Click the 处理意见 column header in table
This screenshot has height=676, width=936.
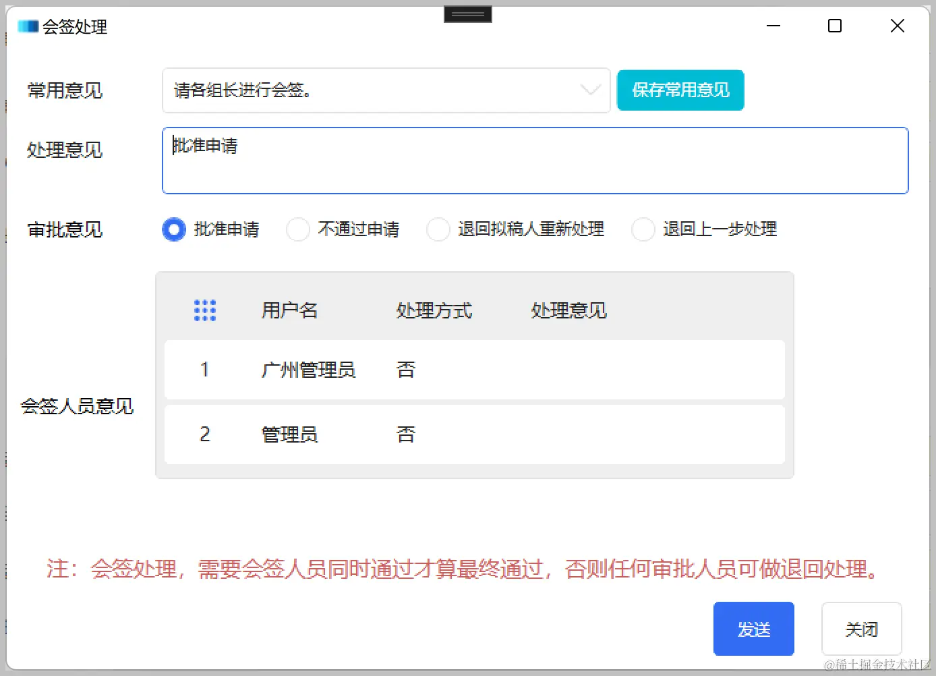(569, 310)
